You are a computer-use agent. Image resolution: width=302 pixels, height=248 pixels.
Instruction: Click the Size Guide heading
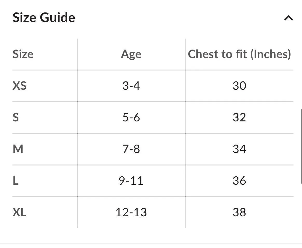coord(44,18)
